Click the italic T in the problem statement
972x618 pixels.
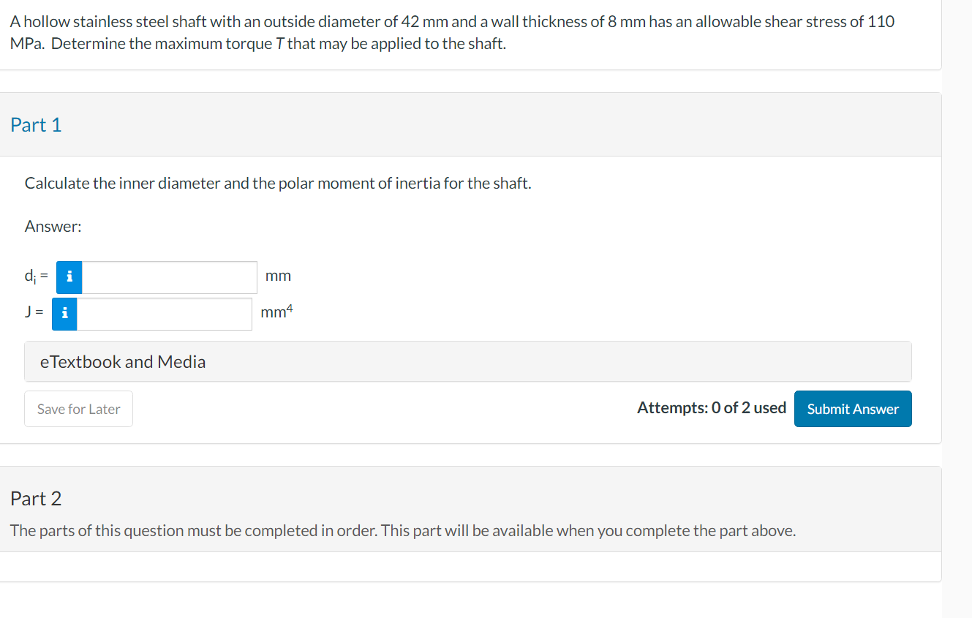click(281, 44)
